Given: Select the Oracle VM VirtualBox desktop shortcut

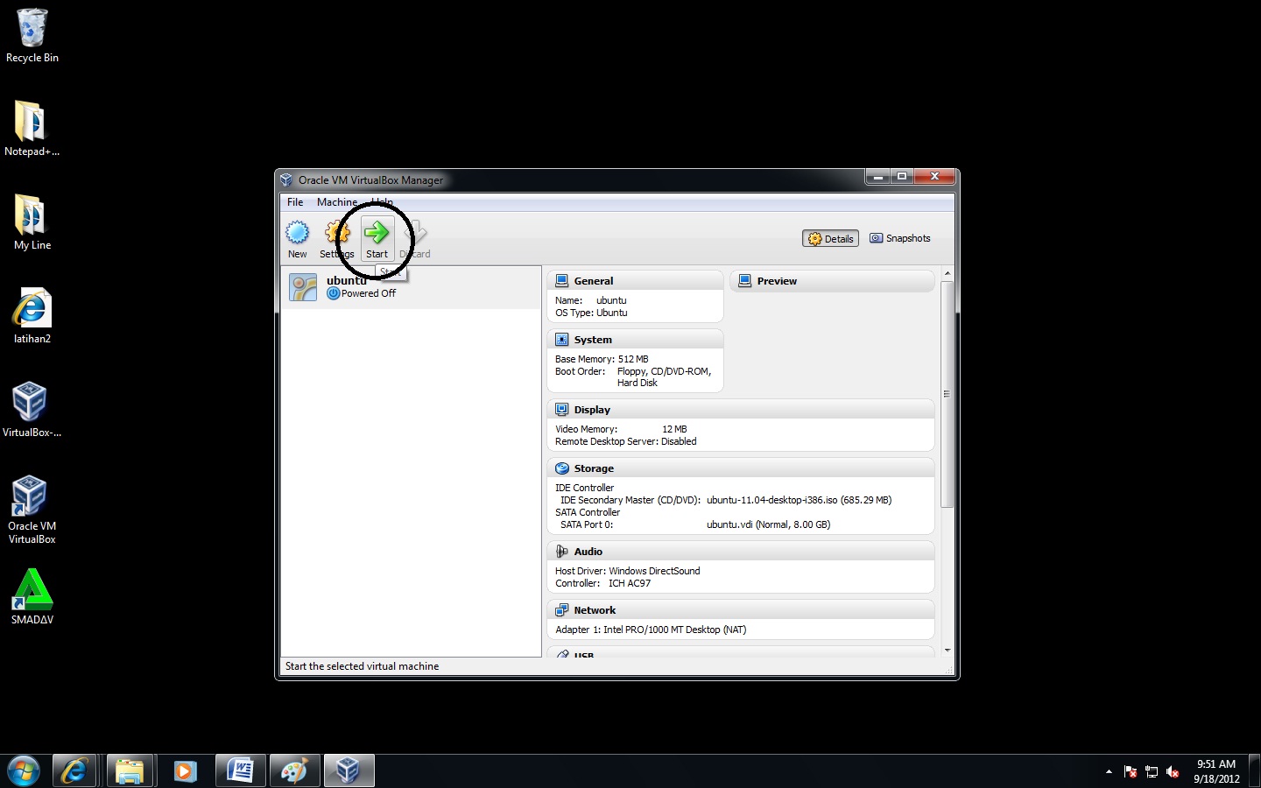Looking at the screenshot, I should pos(32,510).
